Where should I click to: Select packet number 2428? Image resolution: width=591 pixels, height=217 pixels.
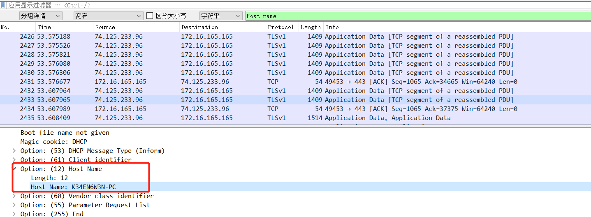[295, 55]
